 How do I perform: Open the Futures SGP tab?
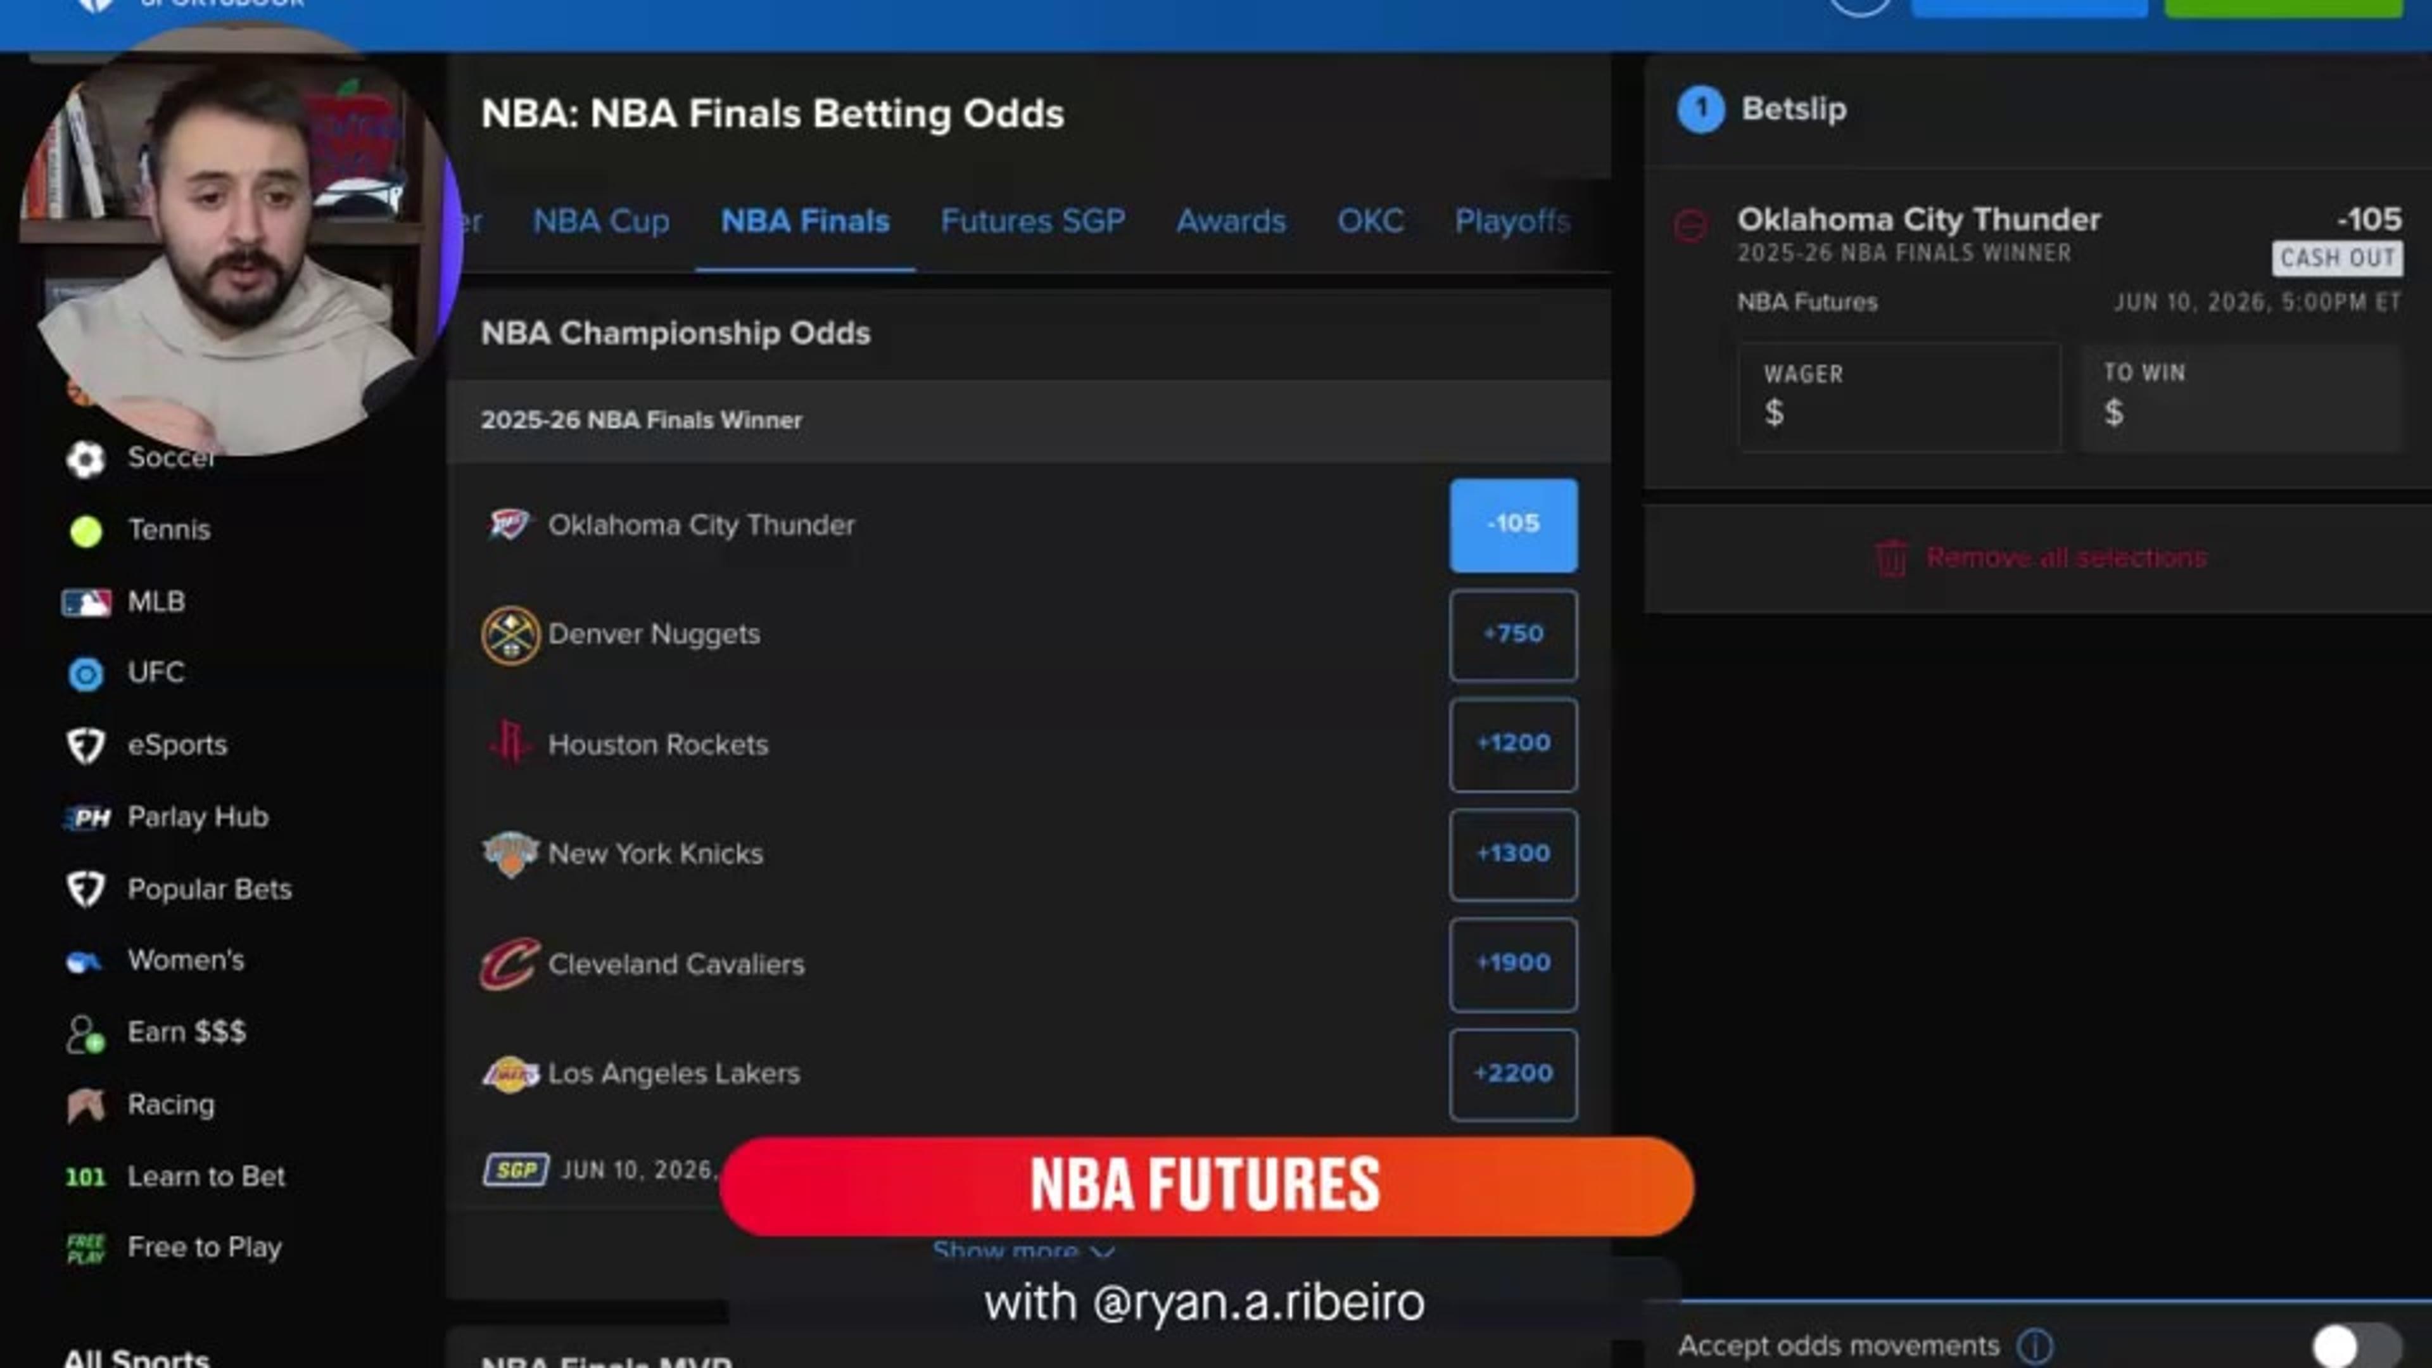[1033, 221]
